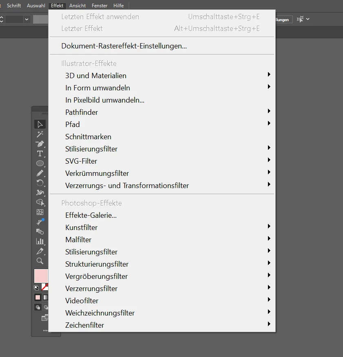
Task: Select the Column Graph tool
Action: click(40, 241)
